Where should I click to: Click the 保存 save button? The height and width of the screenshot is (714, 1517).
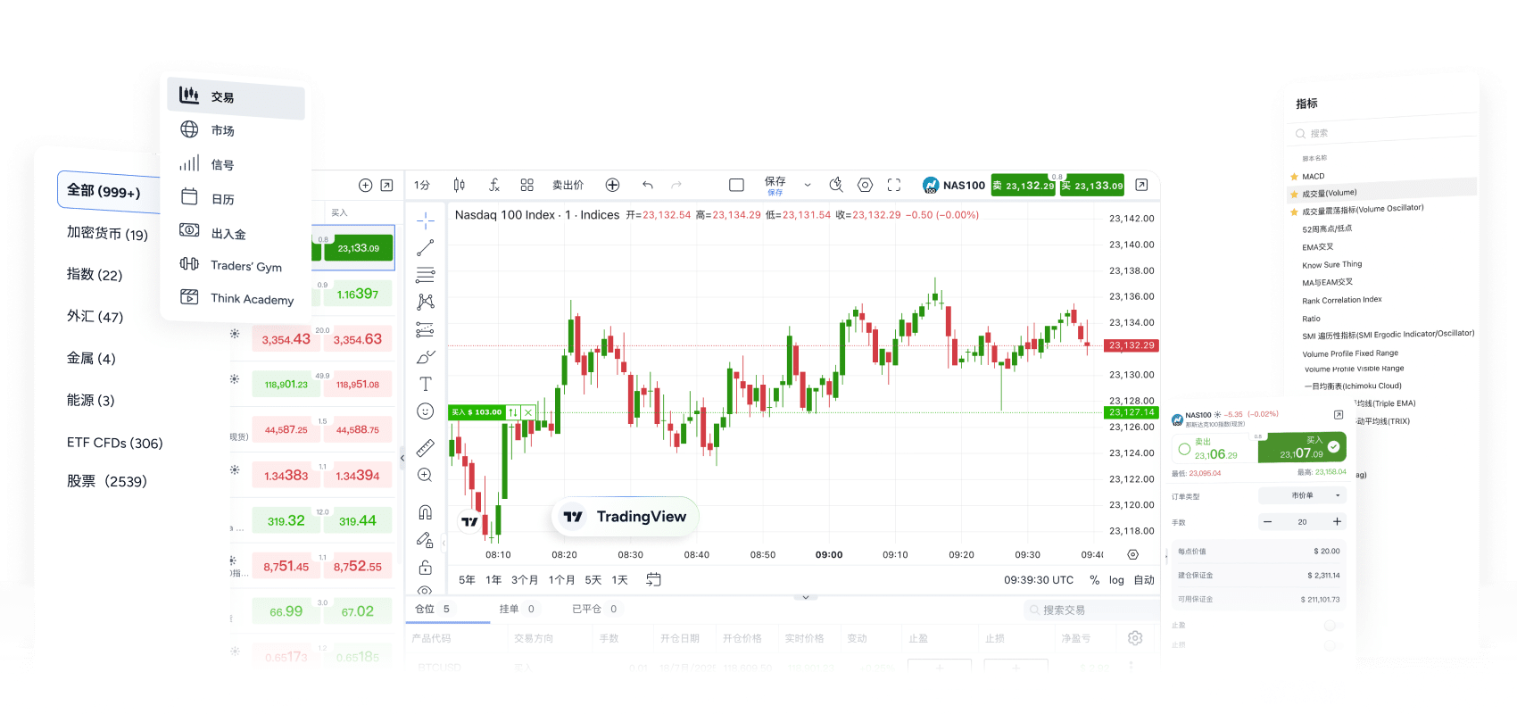click(775, 186)
